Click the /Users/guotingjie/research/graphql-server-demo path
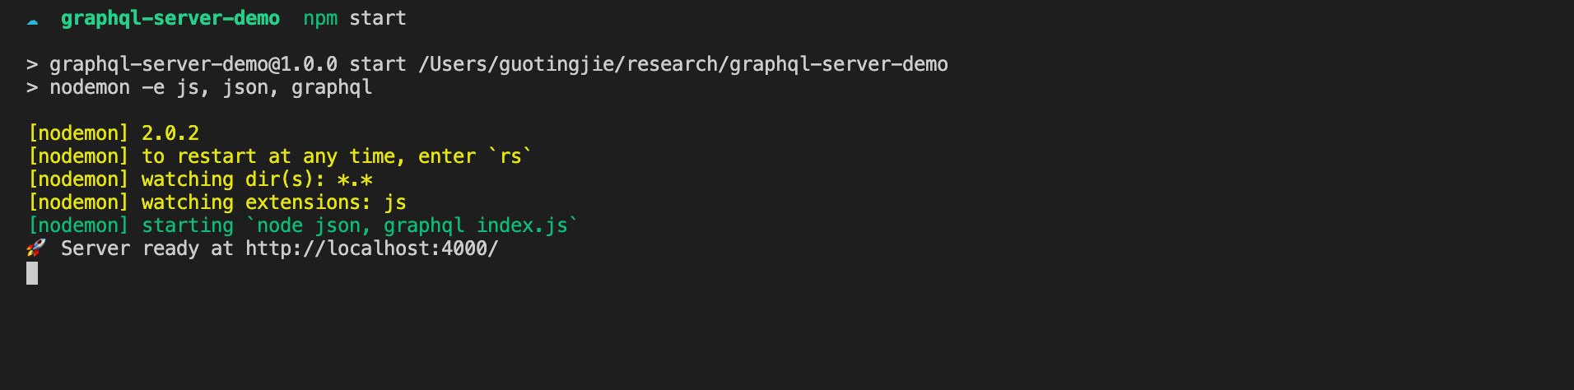 (x=682, y=64)
